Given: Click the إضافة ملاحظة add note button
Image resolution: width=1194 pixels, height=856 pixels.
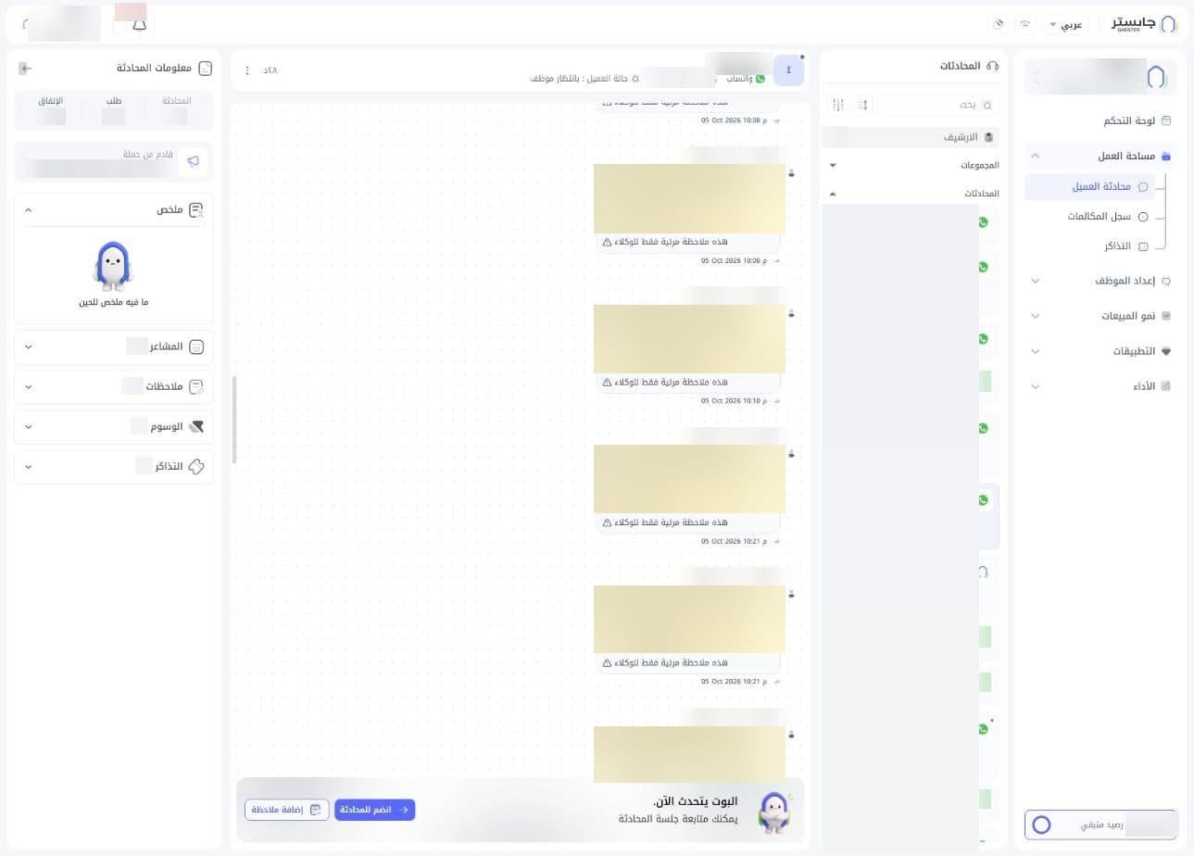Looking at the screenshot, I should point(286,810).
